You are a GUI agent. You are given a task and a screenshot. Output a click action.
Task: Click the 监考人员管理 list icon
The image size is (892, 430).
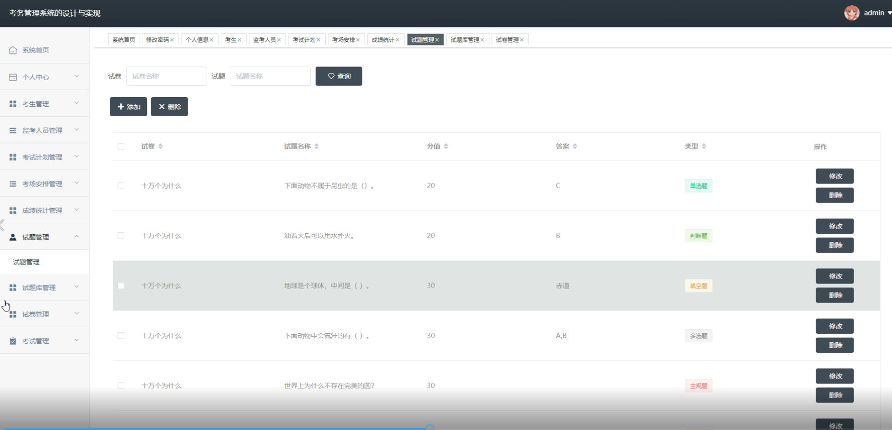[x=13, y=130]
